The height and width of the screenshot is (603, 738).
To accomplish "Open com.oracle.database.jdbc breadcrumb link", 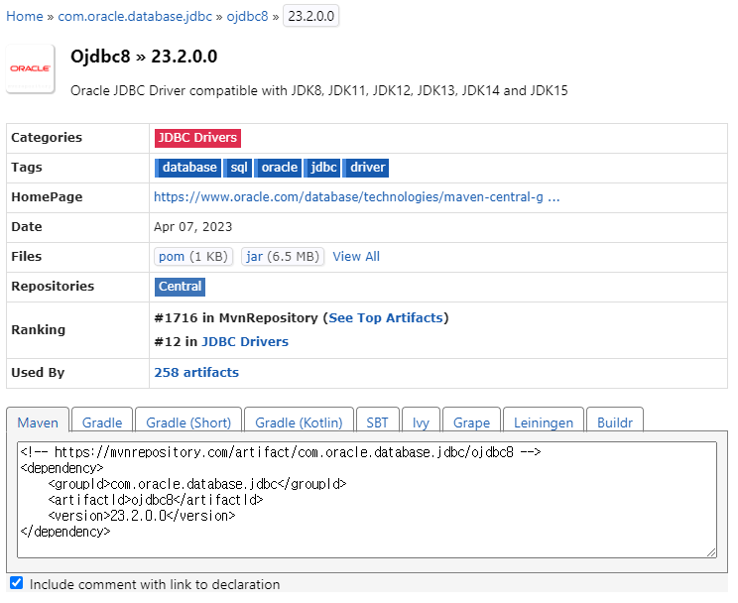I will click(135, 16).
